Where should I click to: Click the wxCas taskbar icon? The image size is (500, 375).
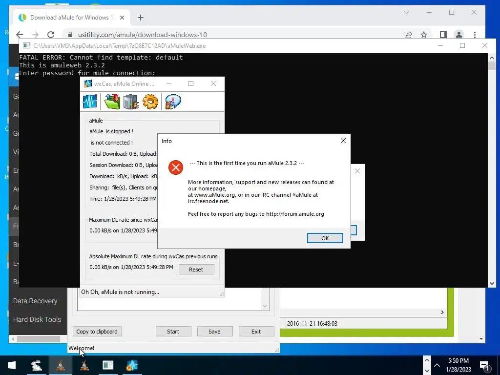(x=132, y=365)
